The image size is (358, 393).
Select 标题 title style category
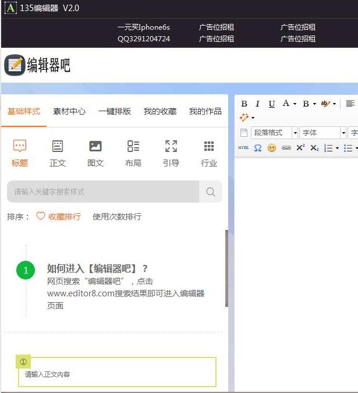point(20,153)
